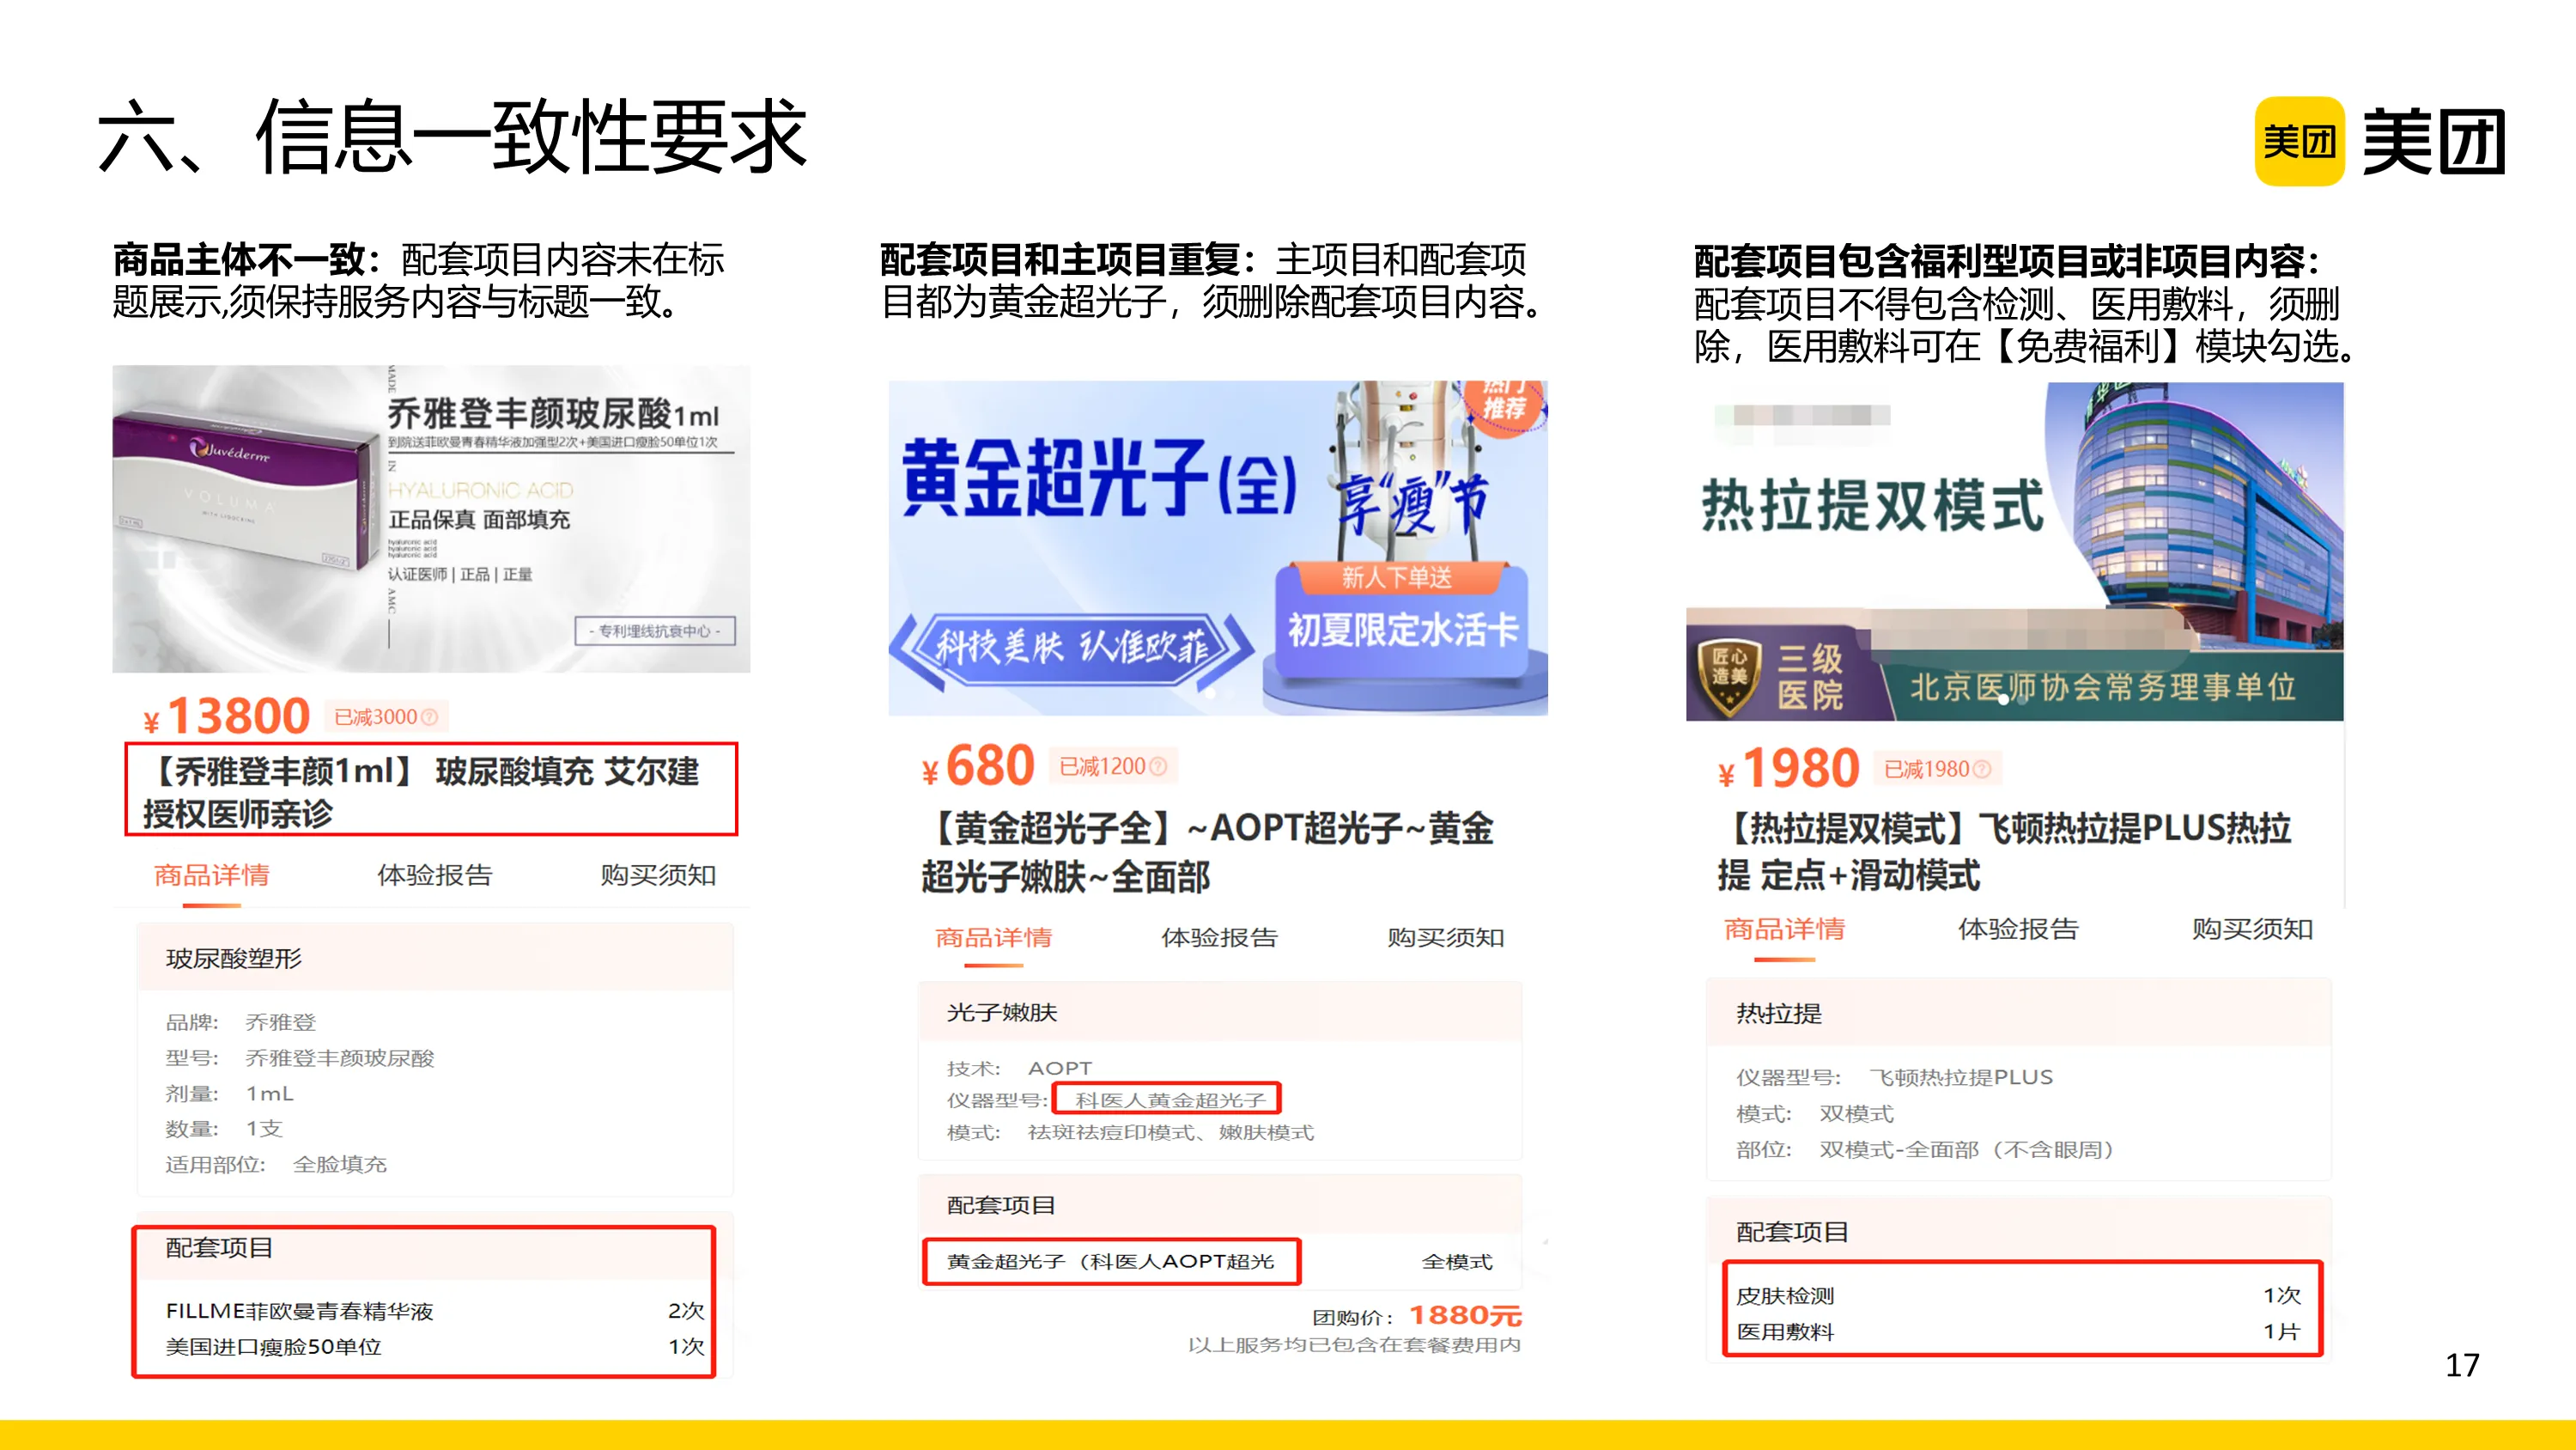The height and width of the screenshot is (1450, 2576).
Task: Click the help icon beside 已减1980
Action: (1982, 770)
